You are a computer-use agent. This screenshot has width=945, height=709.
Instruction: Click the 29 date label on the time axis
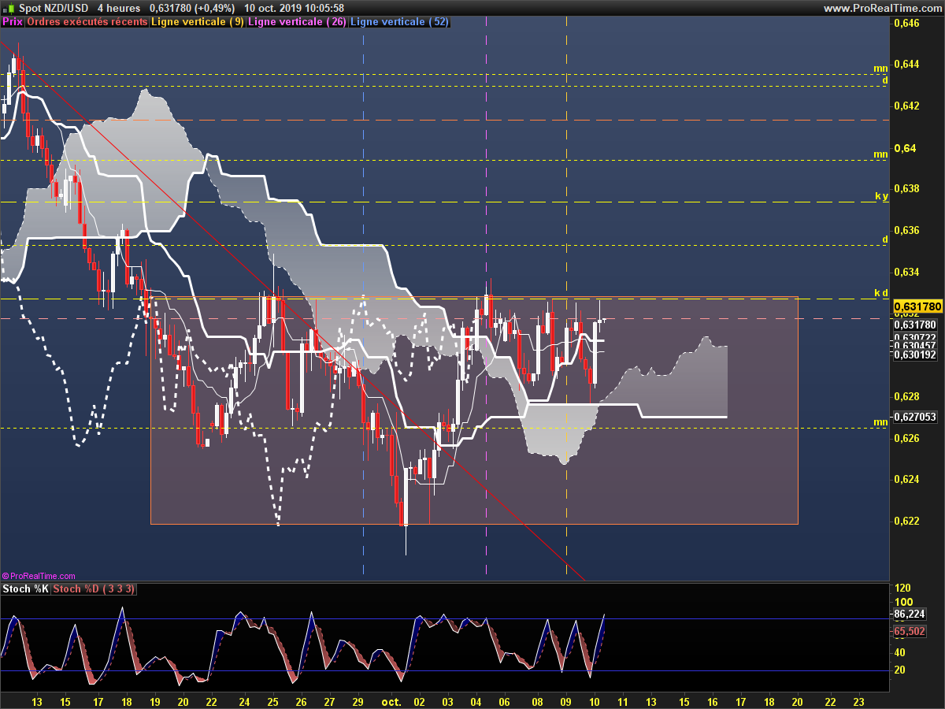click(358, 701)
